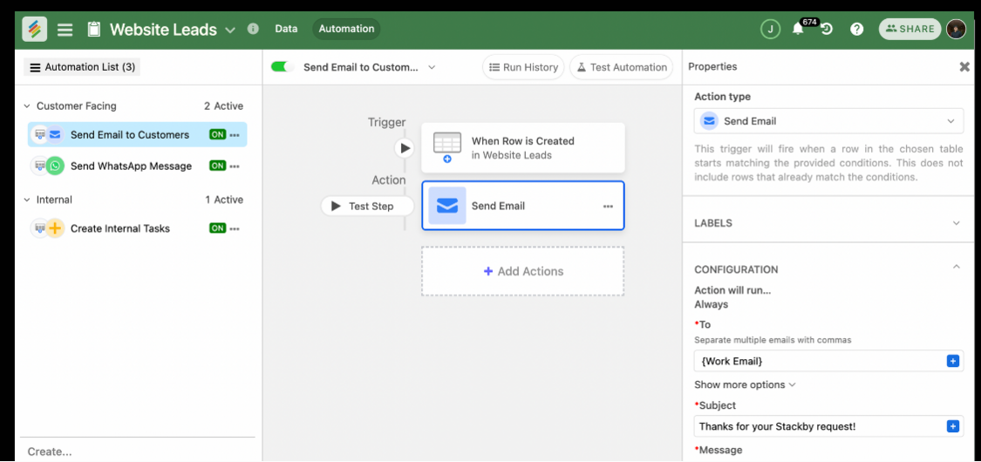Insert field using plus in To input
The height and width of the screenshot is (462, 981).
(953, 362)
